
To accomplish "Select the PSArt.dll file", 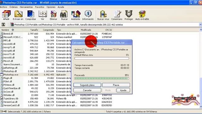I will [8, 81].
